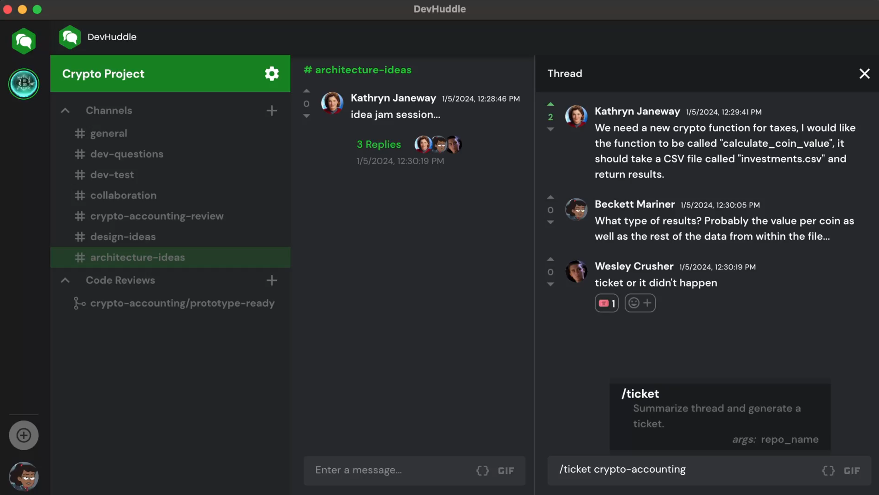Toggle the ticket emoji reaction
Viewport: 879px width, 495px height.
point(606,303)
